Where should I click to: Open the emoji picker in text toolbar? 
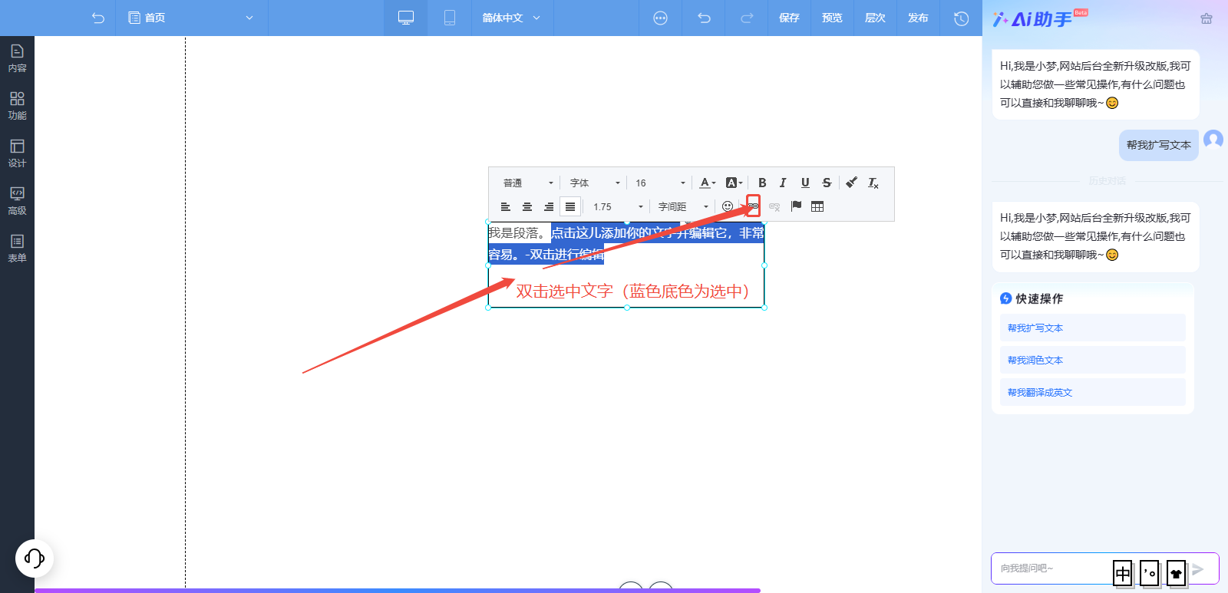[728, 206]
